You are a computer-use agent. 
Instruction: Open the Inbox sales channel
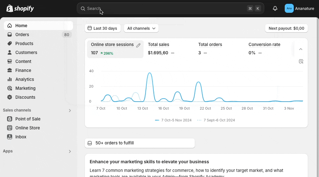(21, 137)
